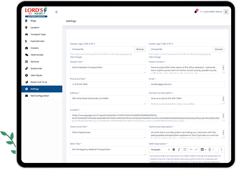Undo the last edit in the description editor
The height and width of the screenshot is (171, 238).
tap(191, 150)
